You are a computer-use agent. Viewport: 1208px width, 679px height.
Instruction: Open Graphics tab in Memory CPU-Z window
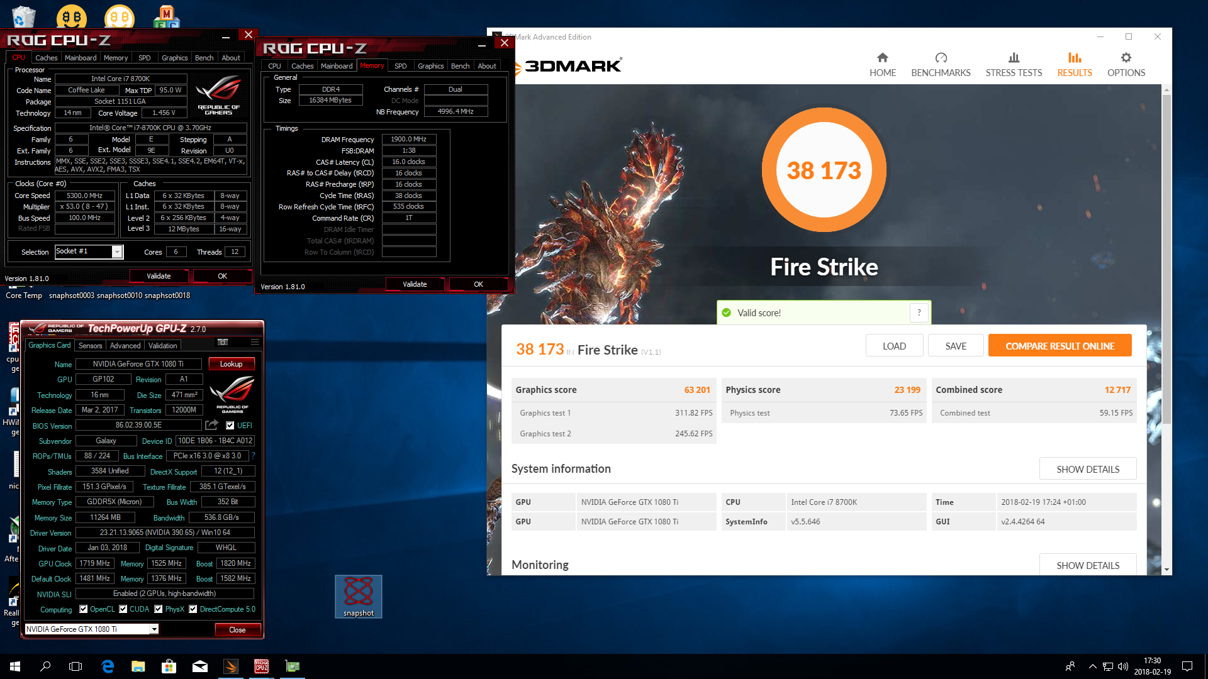pos(431,66)
